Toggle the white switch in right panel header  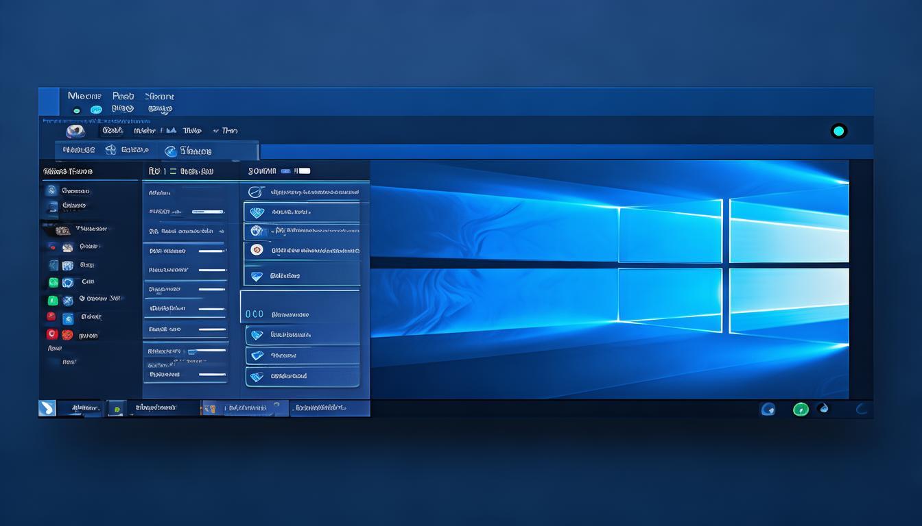(x=303, y=171)
